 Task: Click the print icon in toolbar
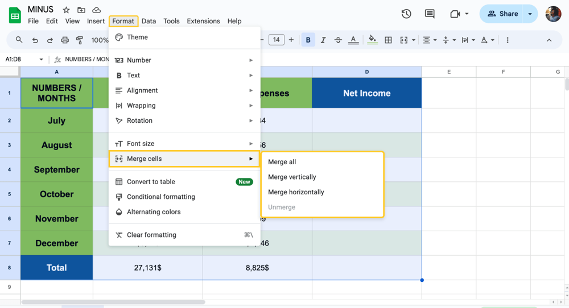click(65, 40)
